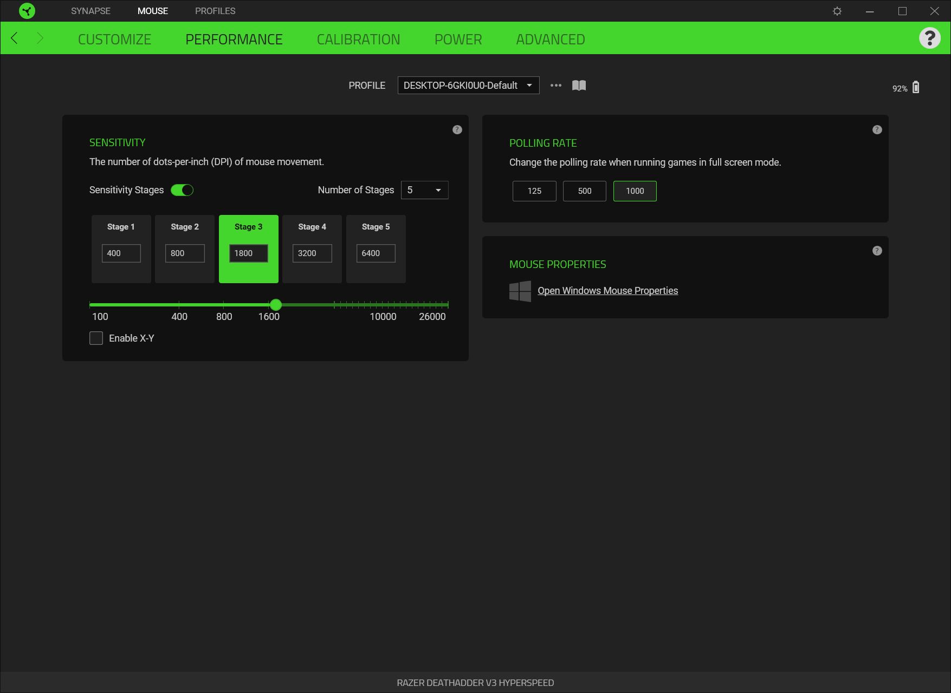Click the DPI slider handle
Image resolution: width=951 pixels, height=693 pixels.
click(x=276, y=305)
